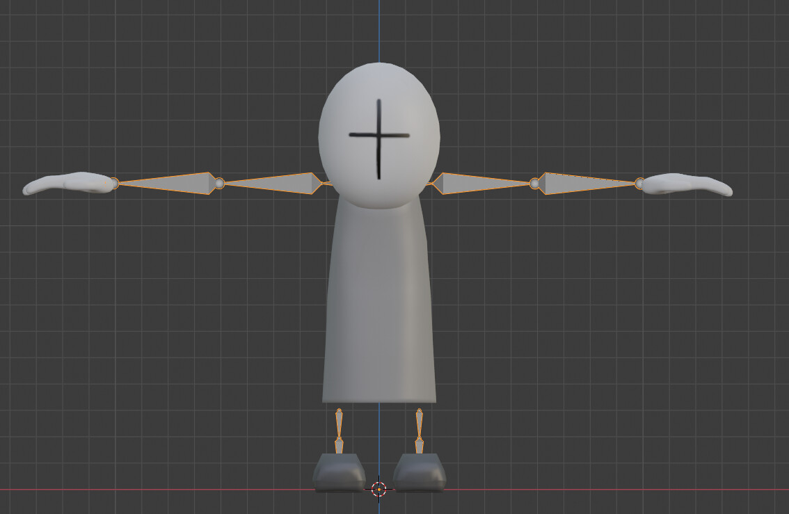Select the wrist joint sphere at the left hand
Viewport: 789px width, 514px height.
pos(114,184)
